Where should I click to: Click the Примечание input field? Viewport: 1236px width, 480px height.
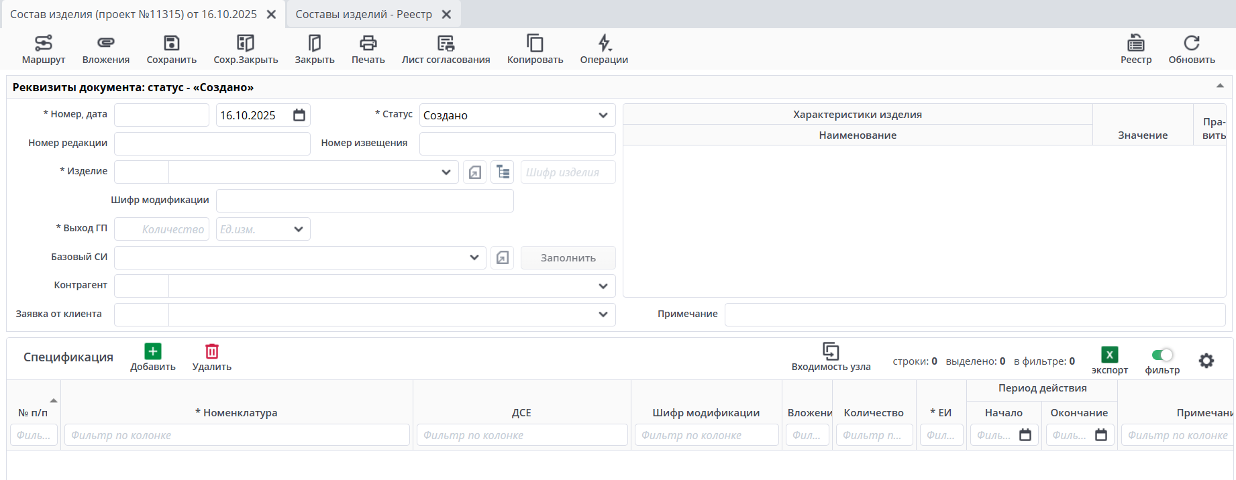(974, 314)
